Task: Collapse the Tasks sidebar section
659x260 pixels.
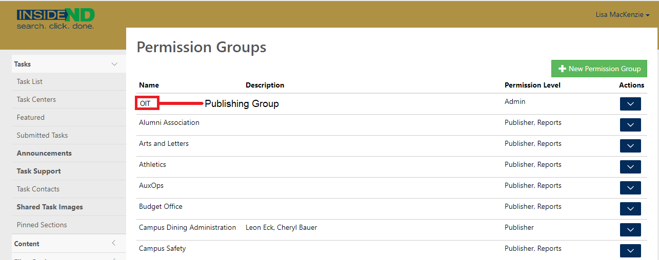Action: click(x=114, y=64)
